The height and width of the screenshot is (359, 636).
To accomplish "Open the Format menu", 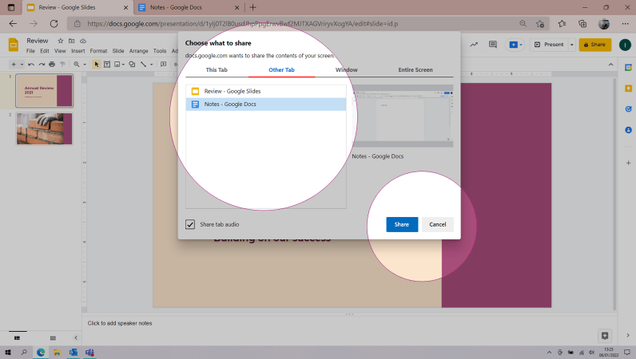I will tap(98, 51).
